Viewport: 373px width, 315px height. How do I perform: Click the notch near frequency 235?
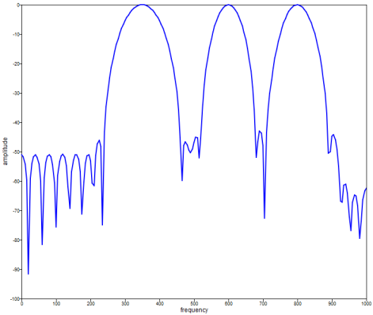click(x=102, y=225)
